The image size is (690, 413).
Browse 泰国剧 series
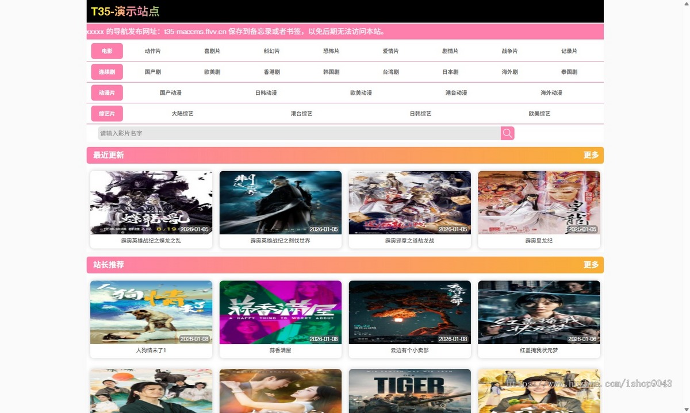(x=569, y=72)
